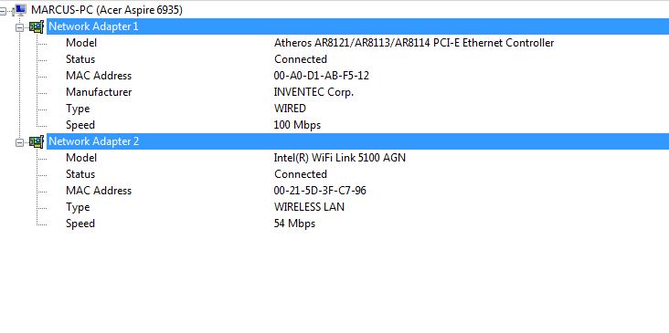Click the MARCUS-PC computer icon
This screenshot has width=669, height=333.
click(x=20, y=9)
